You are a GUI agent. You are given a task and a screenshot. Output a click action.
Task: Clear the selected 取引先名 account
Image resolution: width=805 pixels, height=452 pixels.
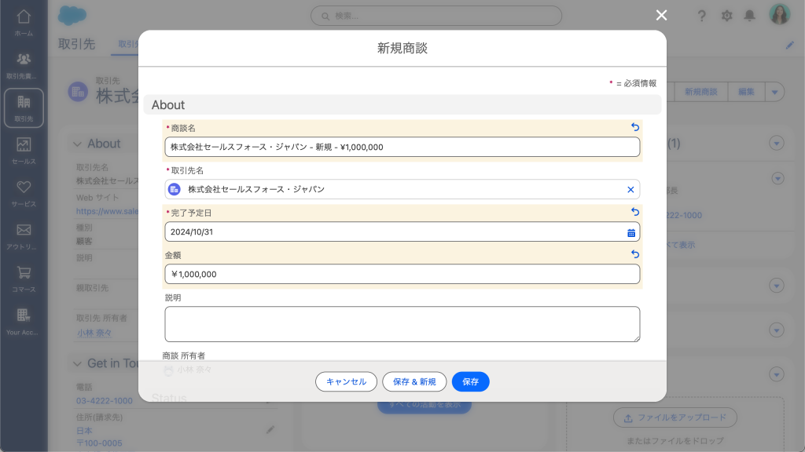(x=630, y=190)
